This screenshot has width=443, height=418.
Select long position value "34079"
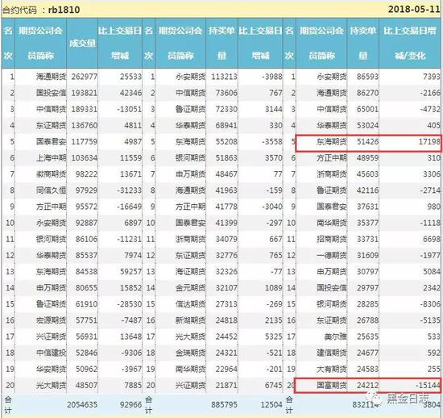(226, 239)
